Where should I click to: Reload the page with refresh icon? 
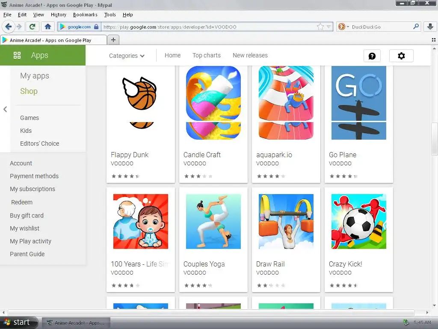tap(33, 27)
